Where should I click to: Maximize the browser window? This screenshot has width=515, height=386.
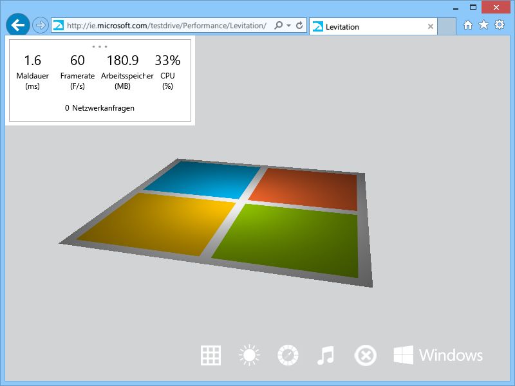click(x=473, y=7)
